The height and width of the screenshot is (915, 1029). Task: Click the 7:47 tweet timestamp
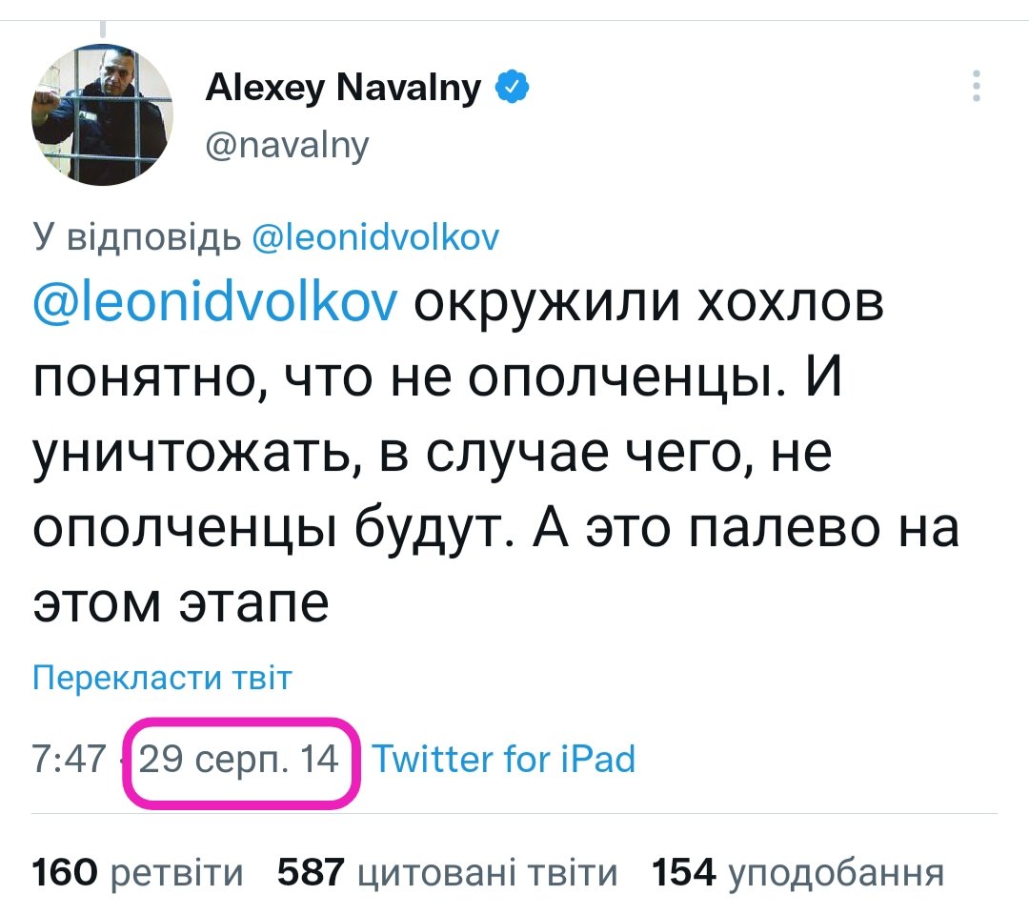click(x=68, y=761)
